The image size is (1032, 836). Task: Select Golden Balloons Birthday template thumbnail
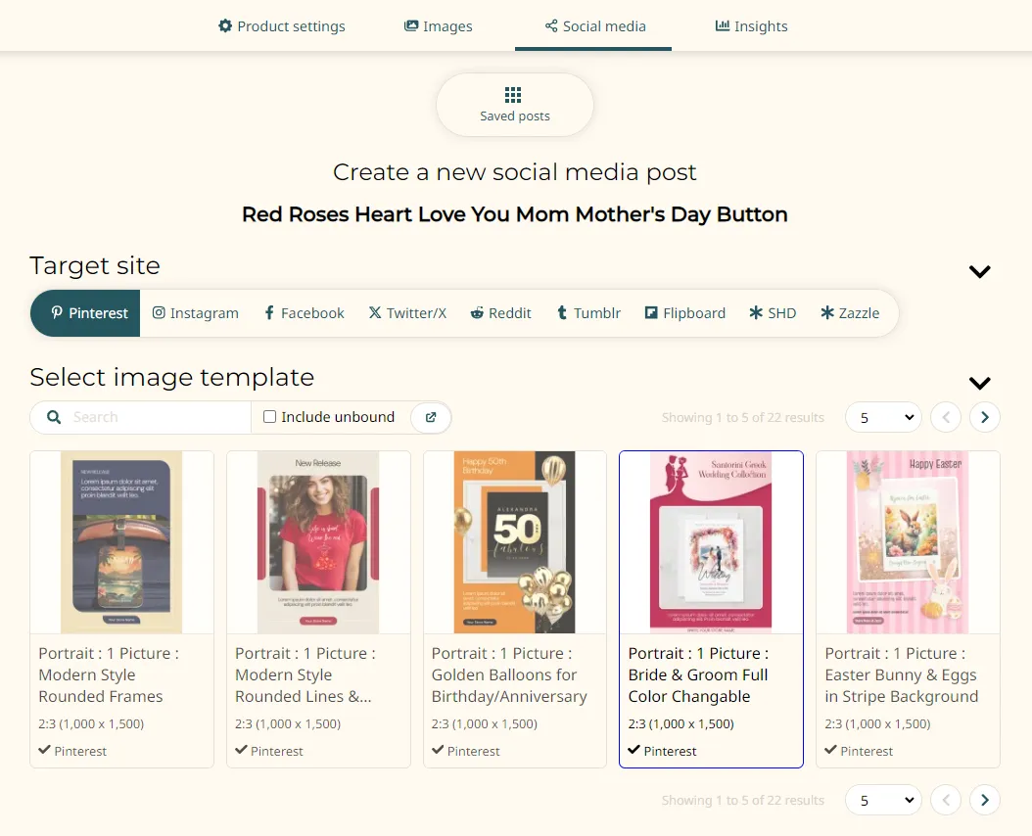click(x=515, y=542)
